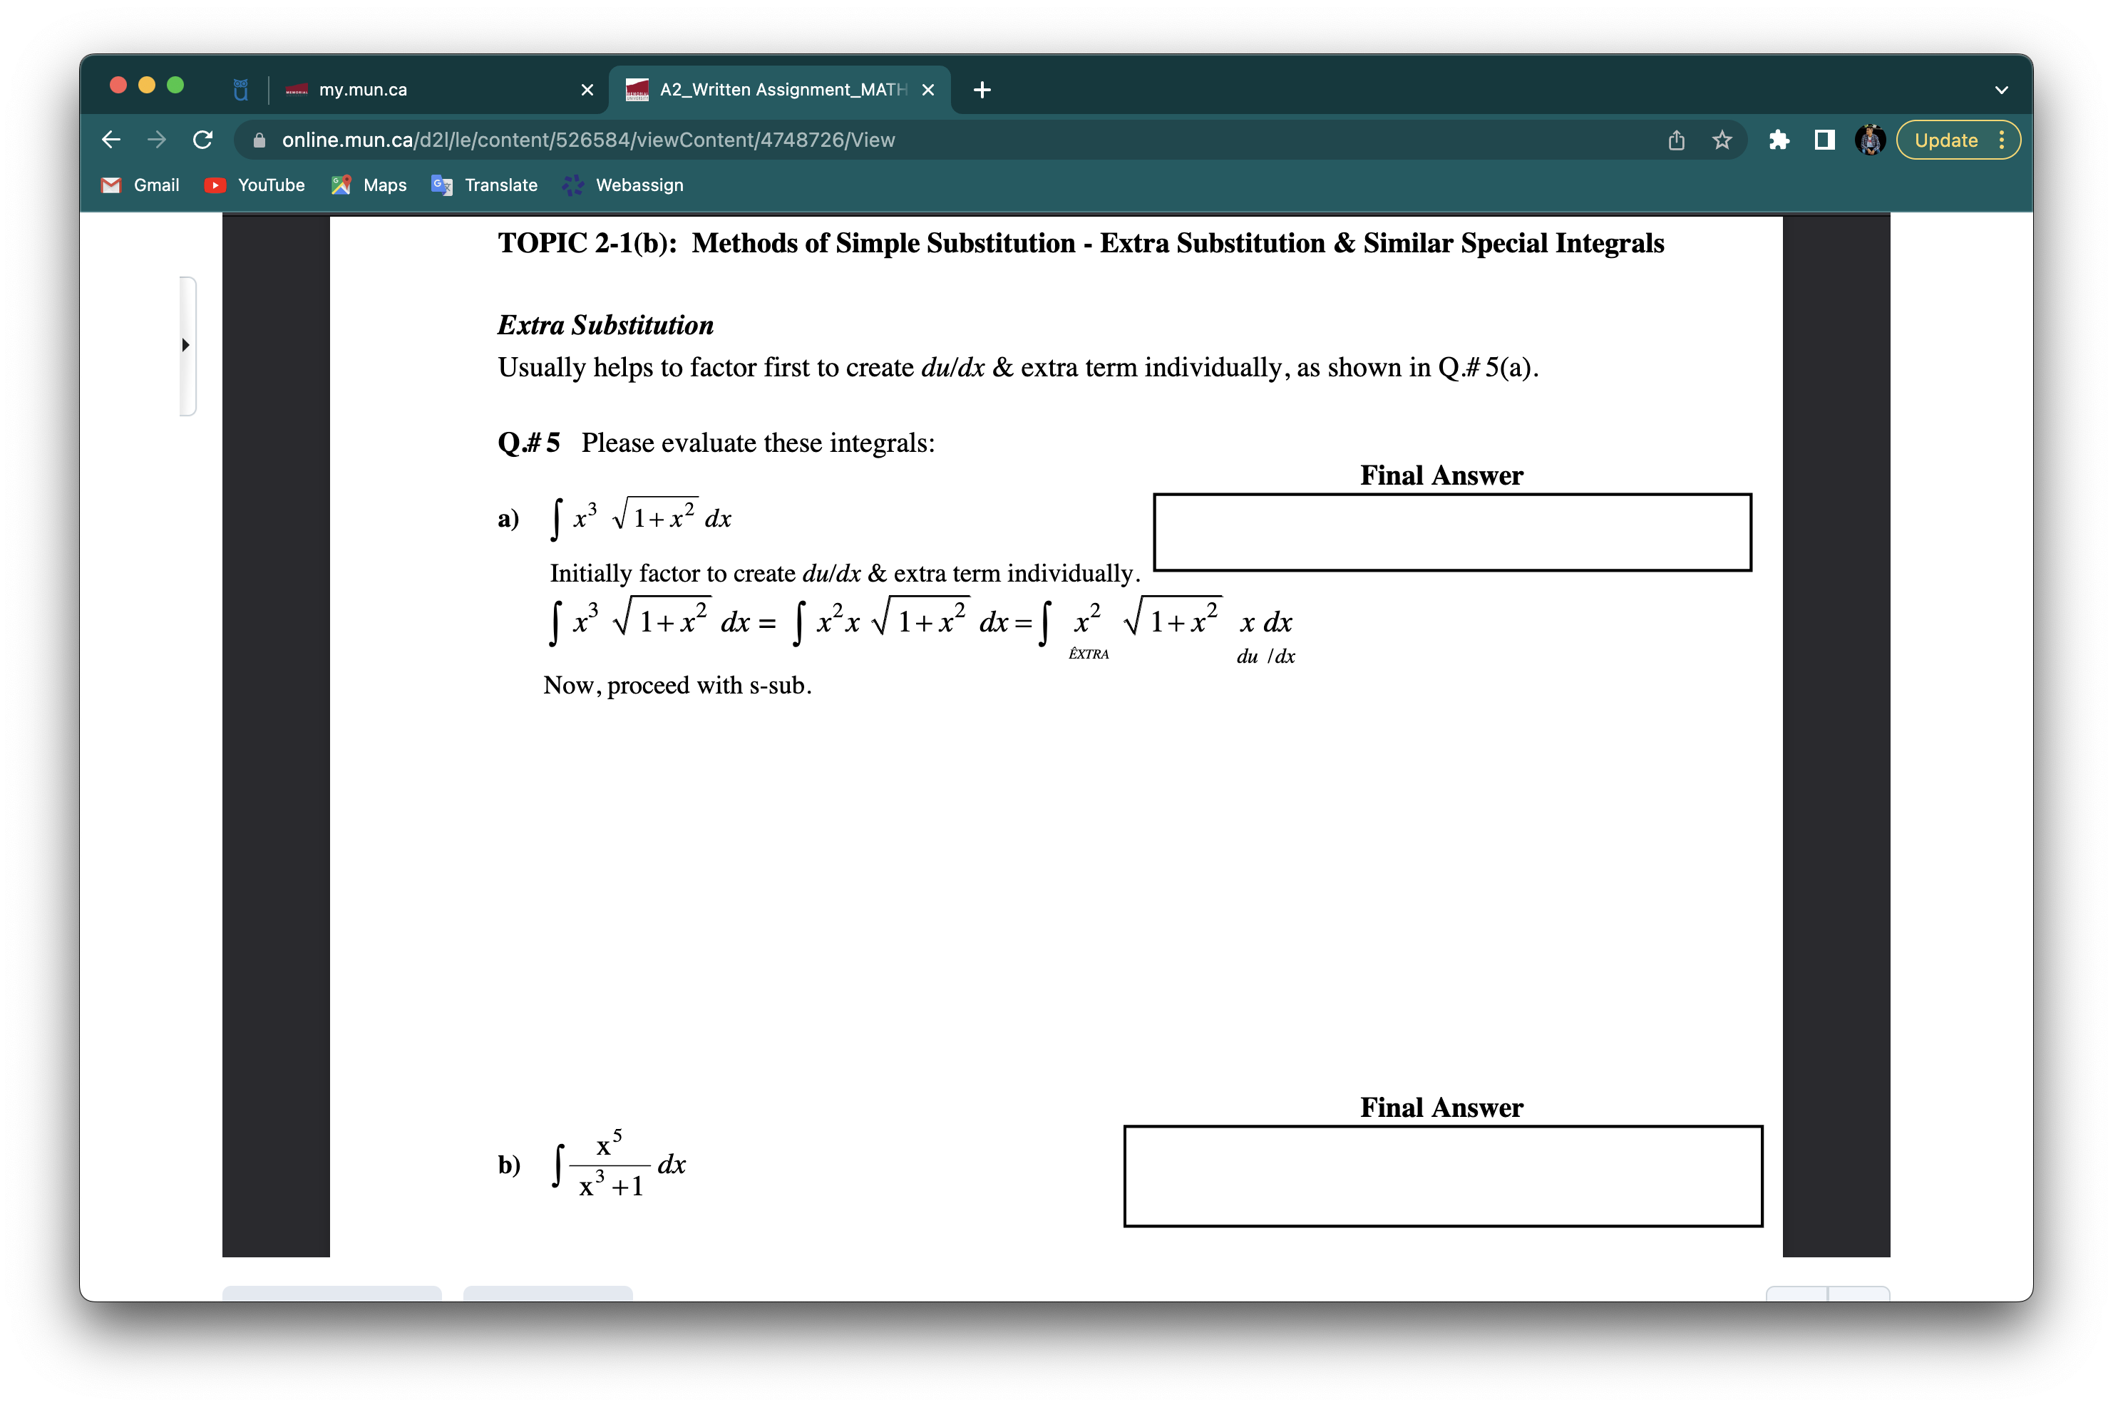Screen dimensions: 2113x1407
Task: Click inside the Final Answer box for part a
Action: tap(1451, 531)
